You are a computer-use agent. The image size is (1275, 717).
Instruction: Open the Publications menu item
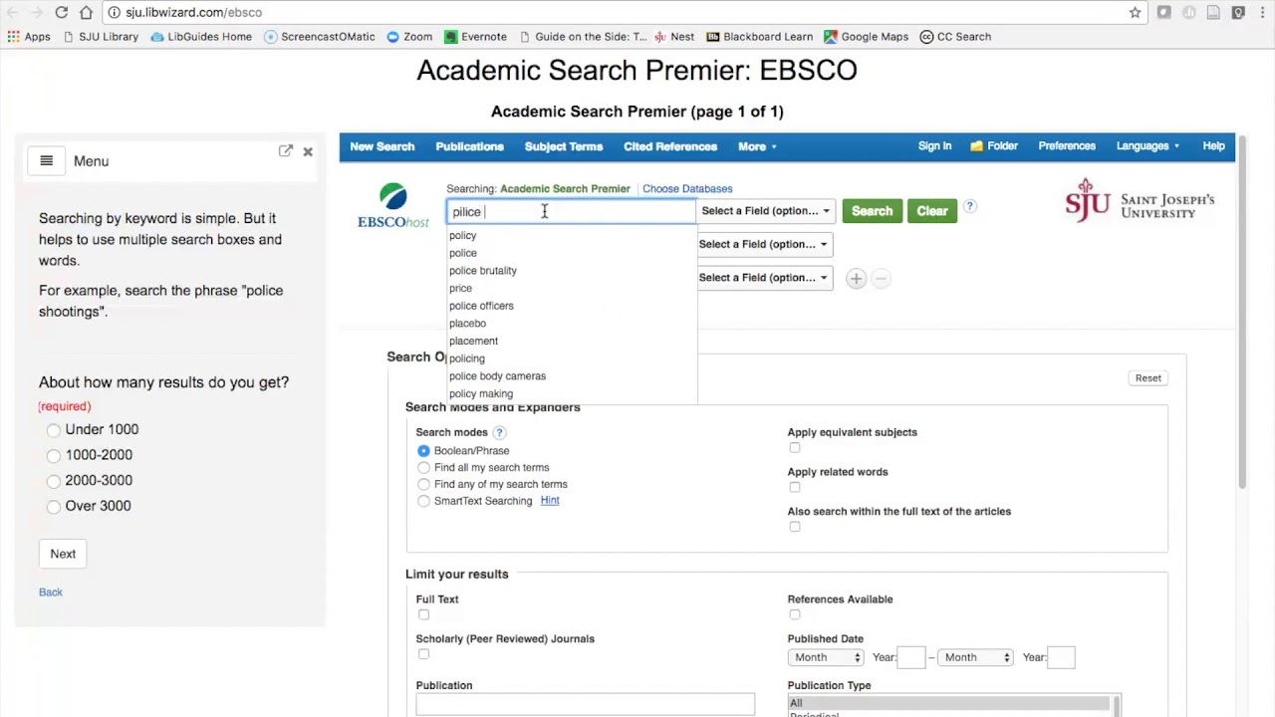coord(469,146)
